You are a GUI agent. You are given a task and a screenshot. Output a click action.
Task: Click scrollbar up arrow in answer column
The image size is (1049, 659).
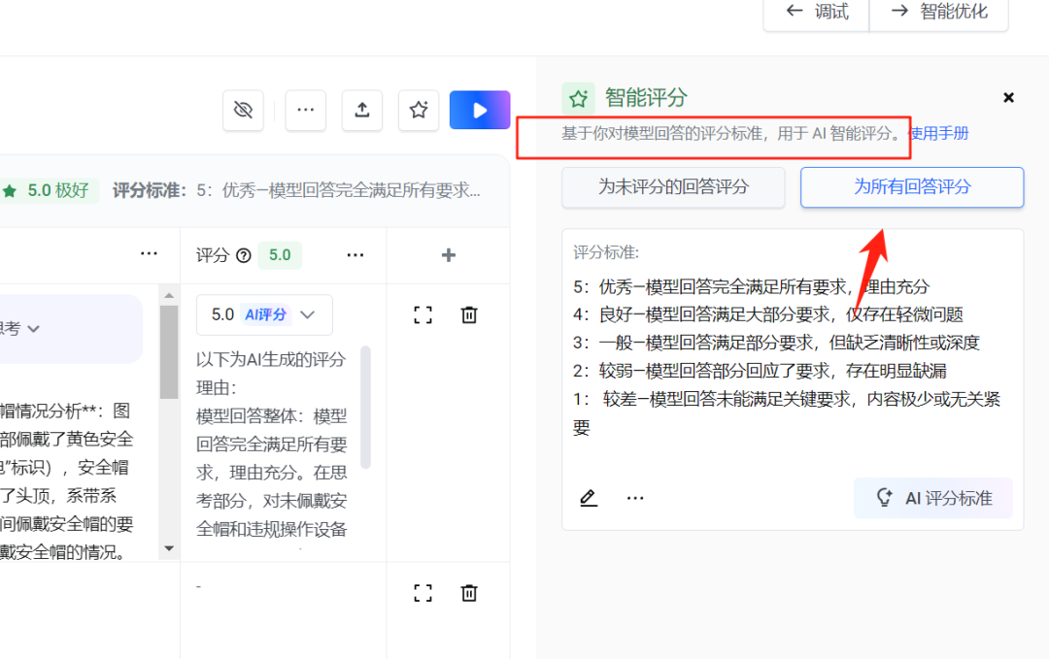coord(169,295)
